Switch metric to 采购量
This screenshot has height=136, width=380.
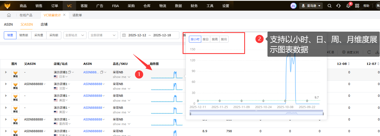click(39, 35)
